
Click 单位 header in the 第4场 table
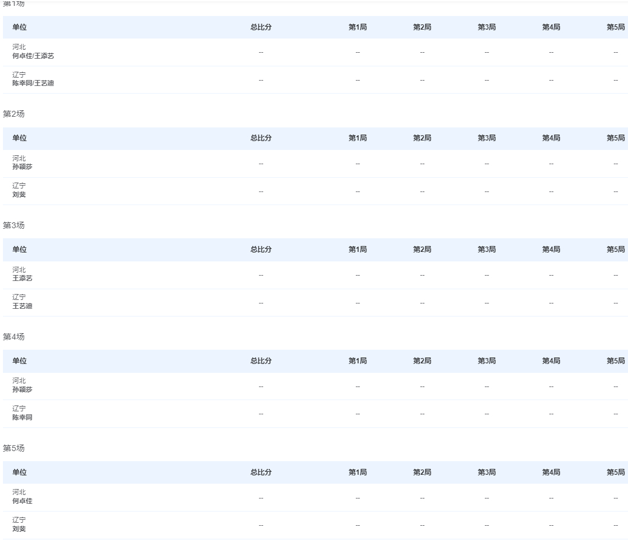pyautogui.click(x=19, y=361)
